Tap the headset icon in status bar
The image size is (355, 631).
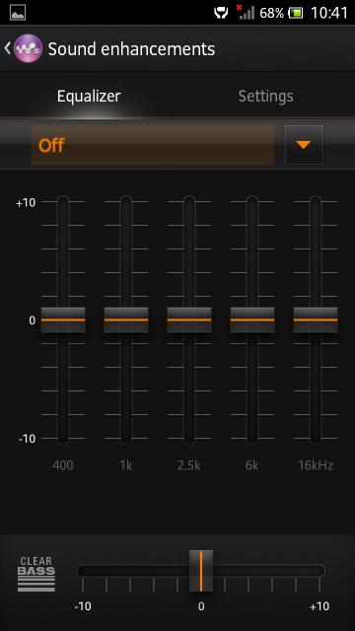(221, 13)
